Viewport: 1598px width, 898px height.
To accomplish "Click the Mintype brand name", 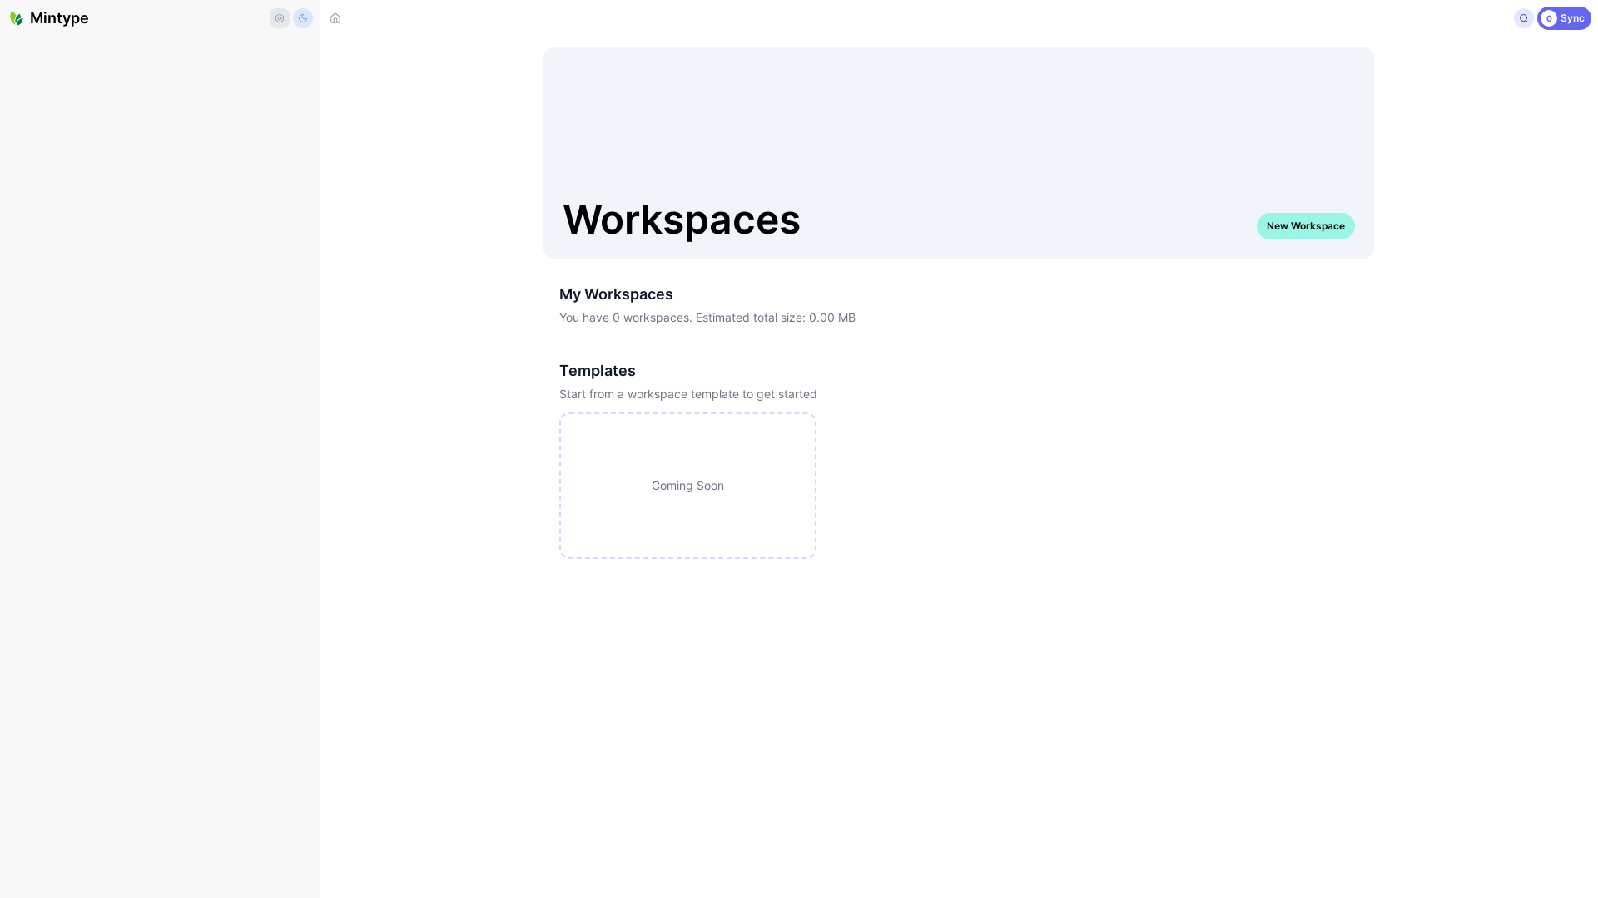I will pyautogui.click(x=59, y=18).
